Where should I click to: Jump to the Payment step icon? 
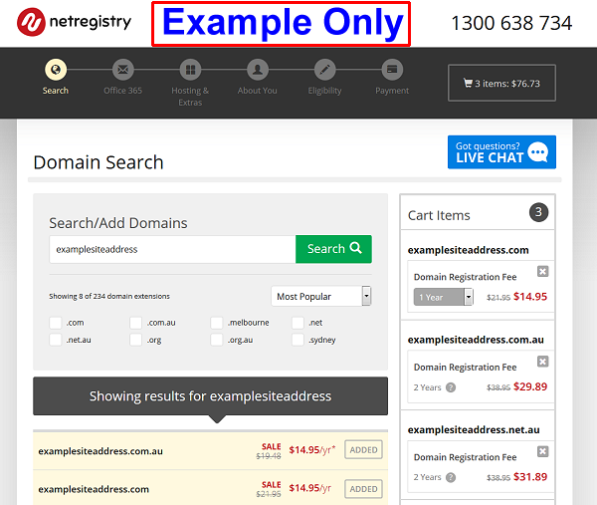(392, 70)
